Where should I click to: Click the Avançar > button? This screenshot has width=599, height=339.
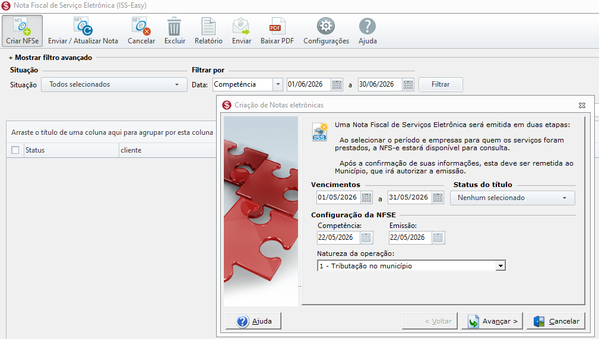(492, 321)
